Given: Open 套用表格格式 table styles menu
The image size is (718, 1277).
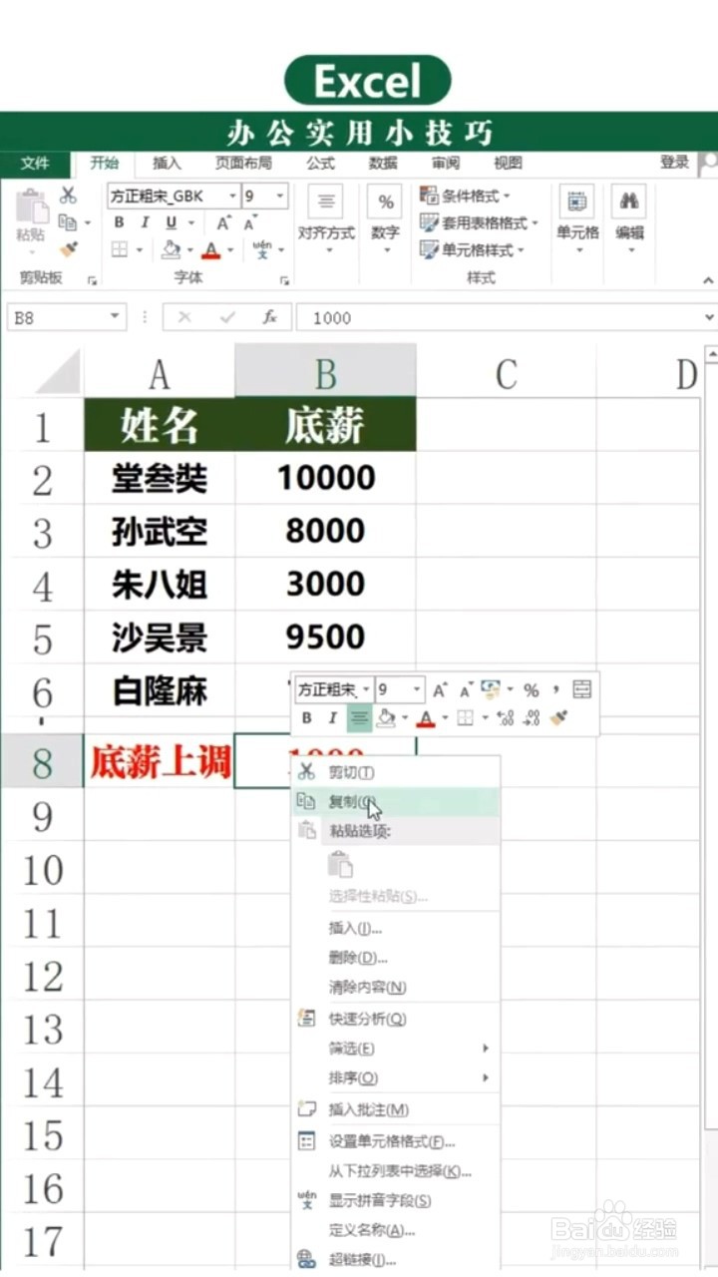Looking at the screenshot, I should (479, 223).
